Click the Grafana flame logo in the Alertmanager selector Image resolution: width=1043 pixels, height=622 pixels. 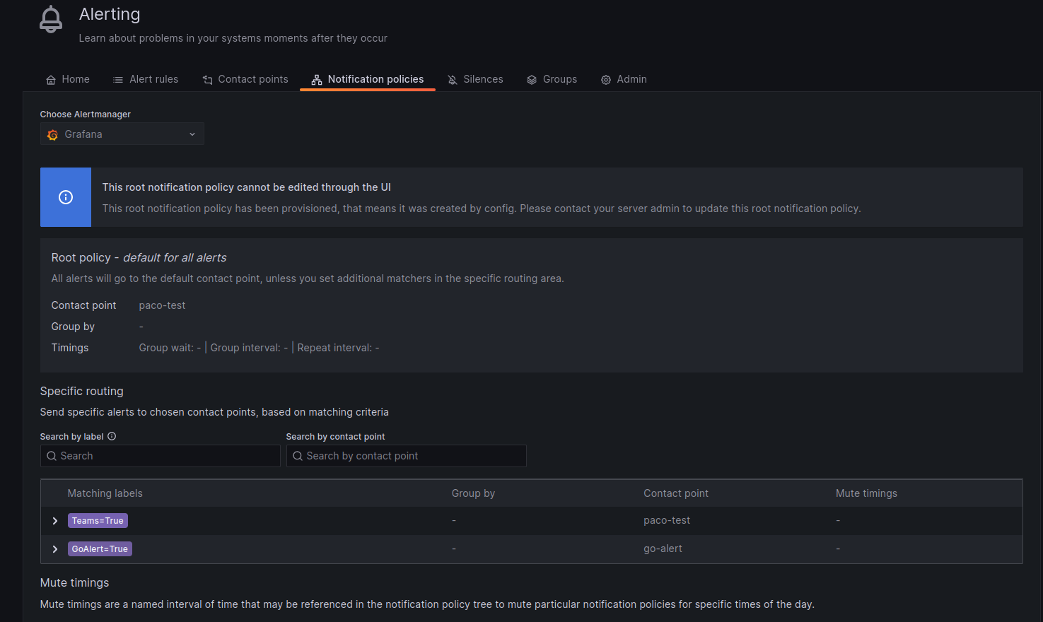coord(52,134)
